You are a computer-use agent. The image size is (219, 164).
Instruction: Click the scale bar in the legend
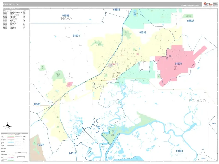pyautogui.click(x=21, y=153)
